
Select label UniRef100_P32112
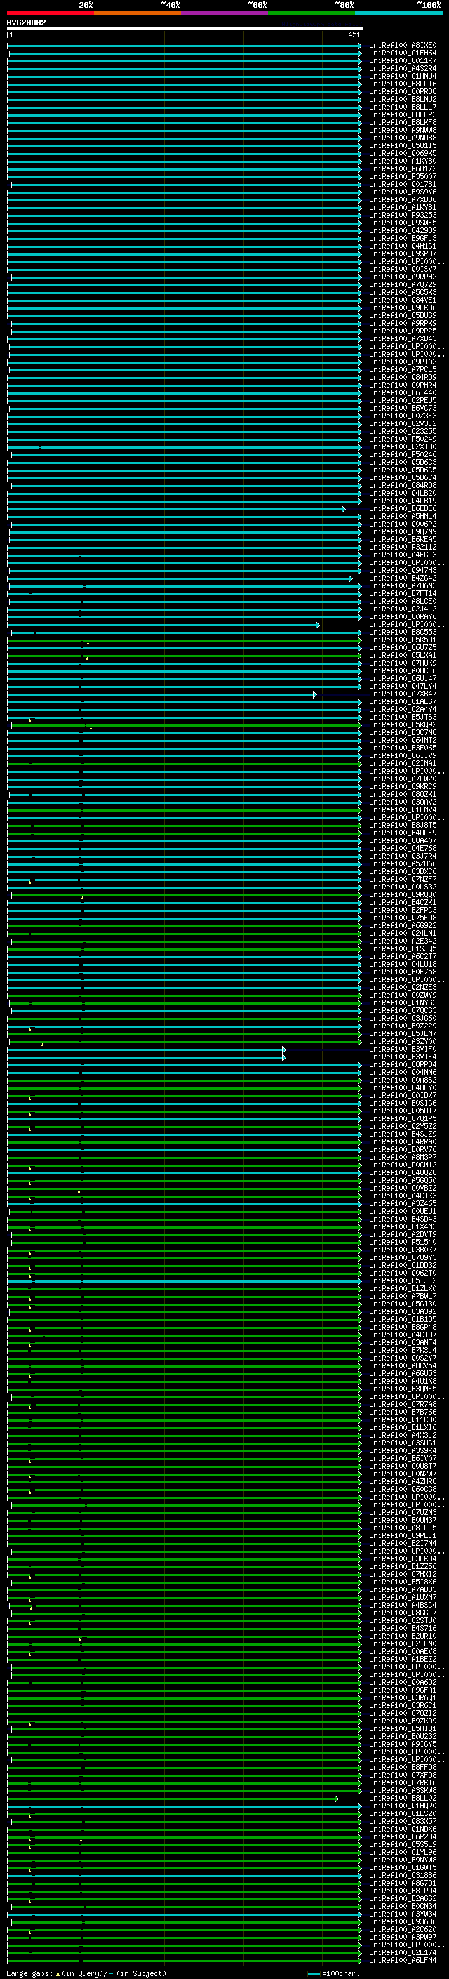pos(402,548)
